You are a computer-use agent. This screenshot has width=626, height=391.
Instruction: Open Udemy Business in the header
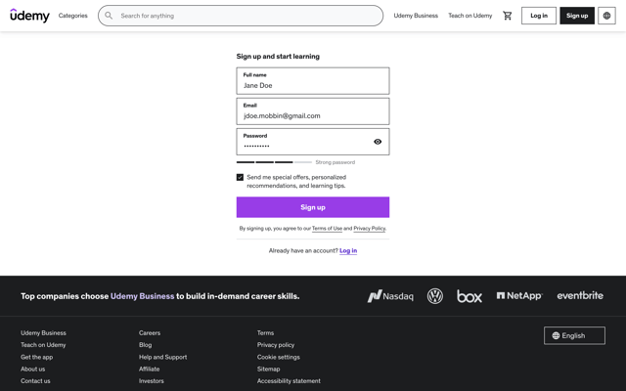[x=416, y=16]
